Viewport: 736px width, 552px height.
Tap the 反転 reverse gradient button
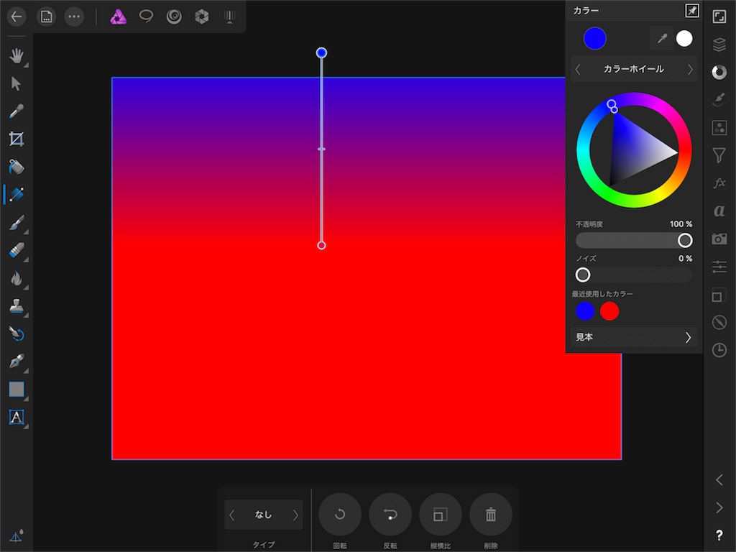coord(390,515)
